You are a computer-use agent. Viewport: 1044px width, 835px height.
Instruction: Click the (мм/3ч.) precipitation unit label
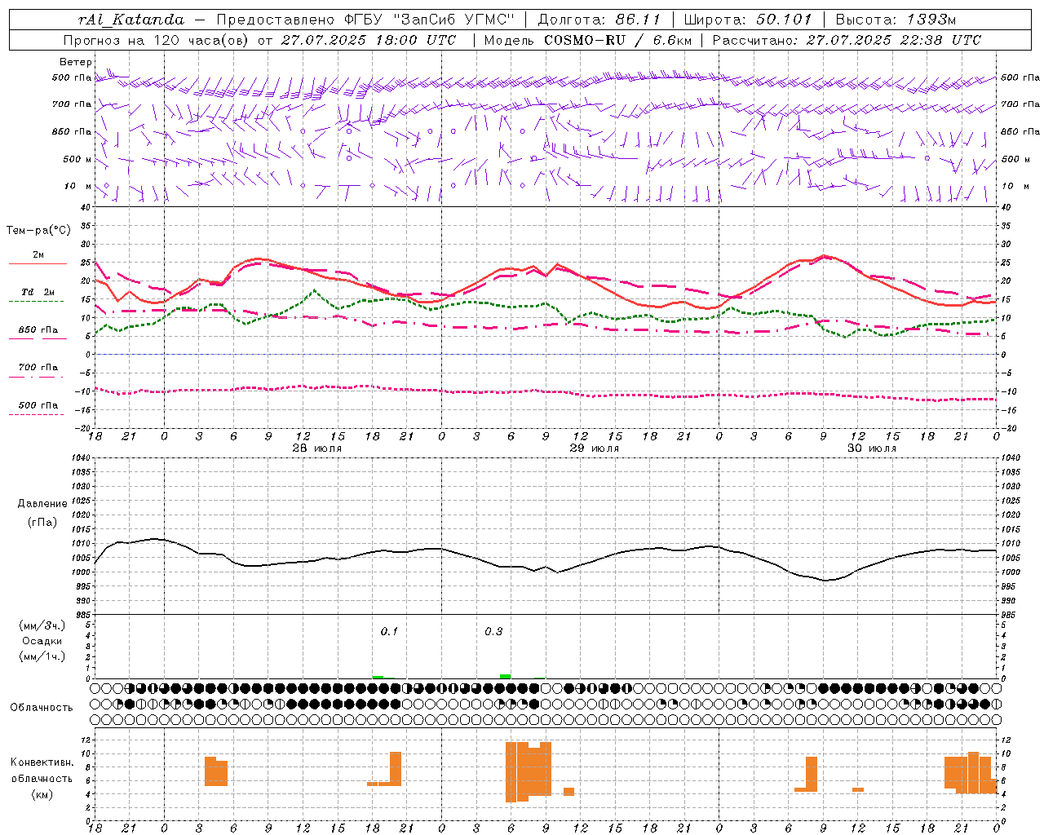42,625
